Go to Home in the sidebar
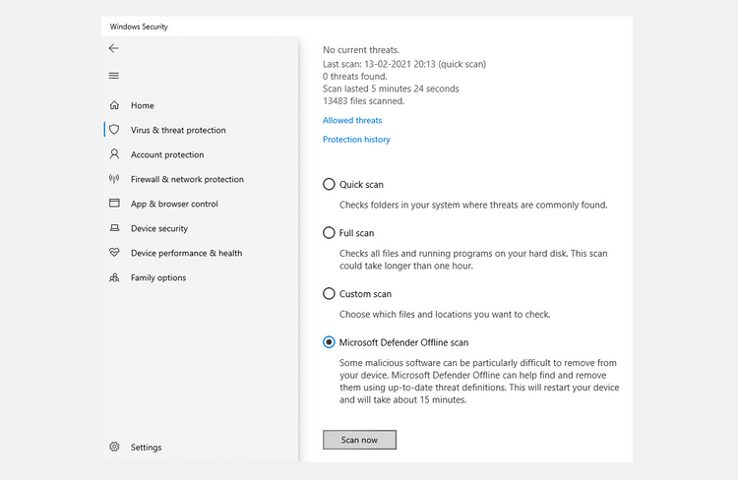Screen dimensions: 738x480 143,105
